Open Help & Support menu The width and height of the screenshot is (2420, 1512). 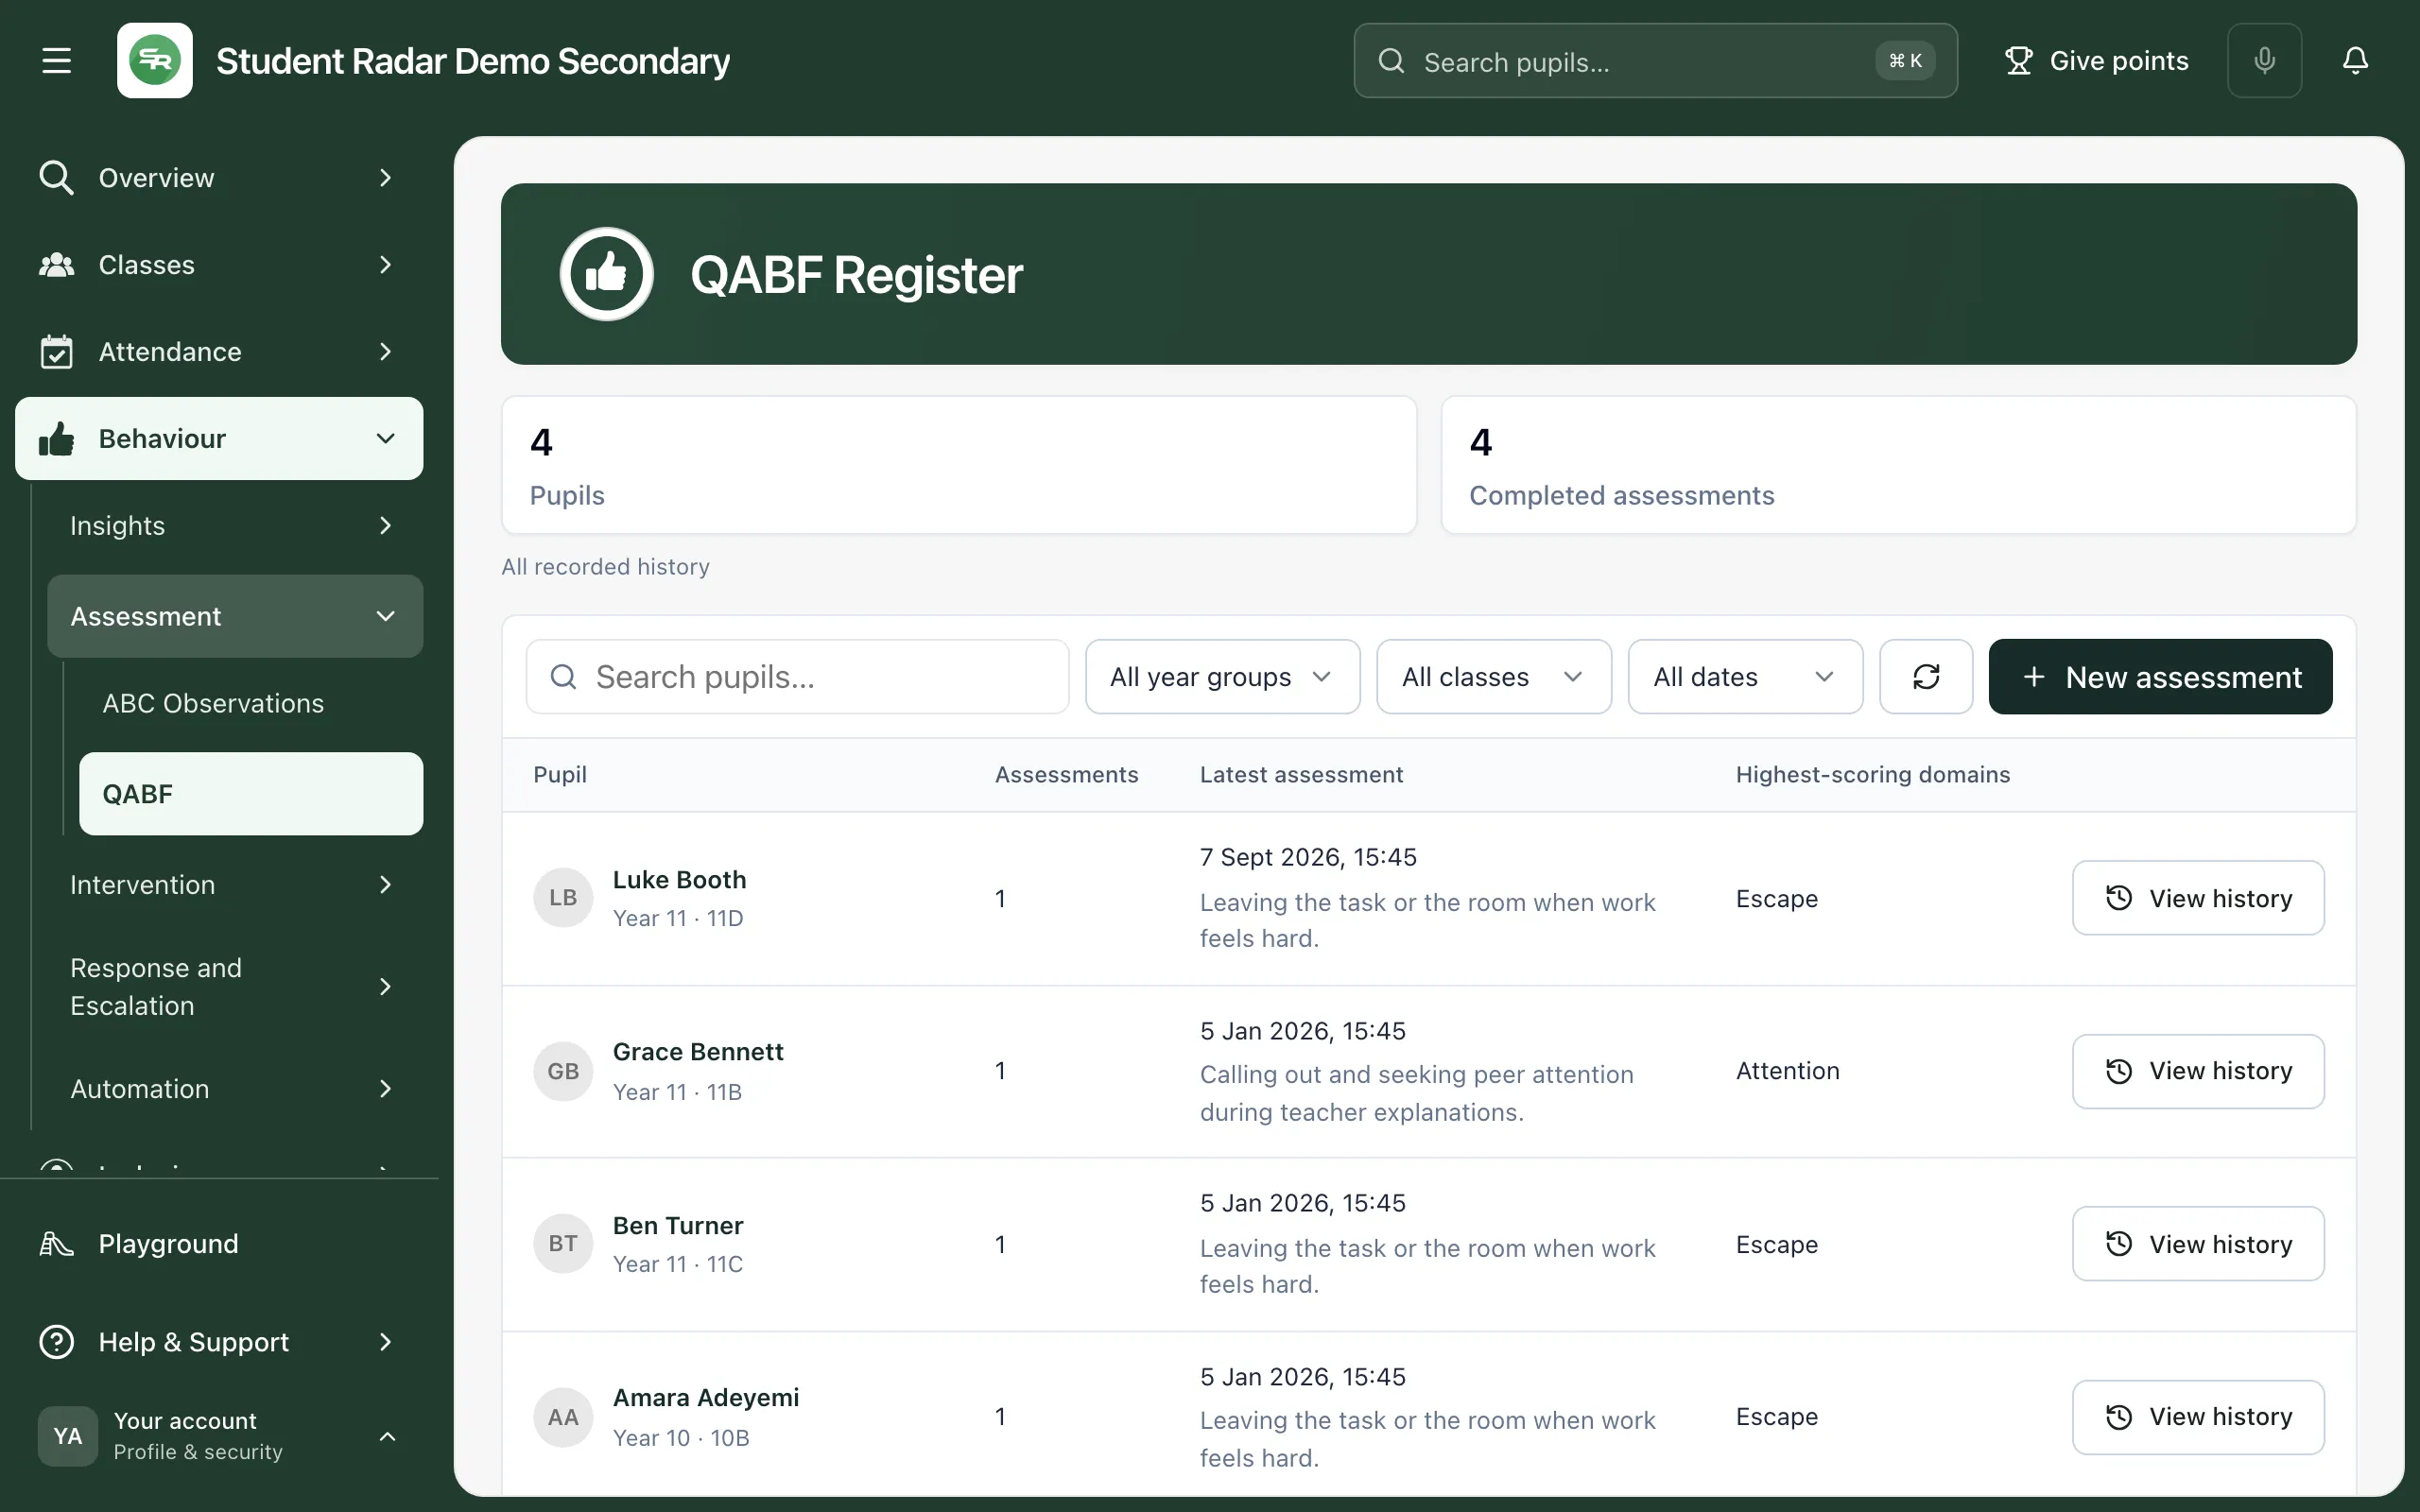(219, 1342)
